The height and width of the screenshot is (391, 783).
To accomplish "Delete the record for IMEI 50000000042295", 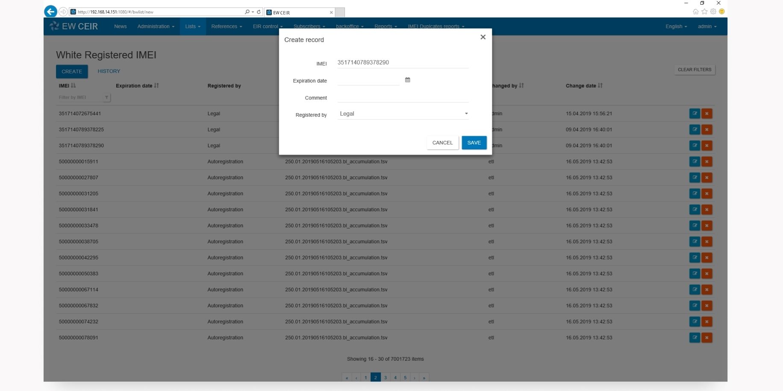I will [x=706, y=258].
